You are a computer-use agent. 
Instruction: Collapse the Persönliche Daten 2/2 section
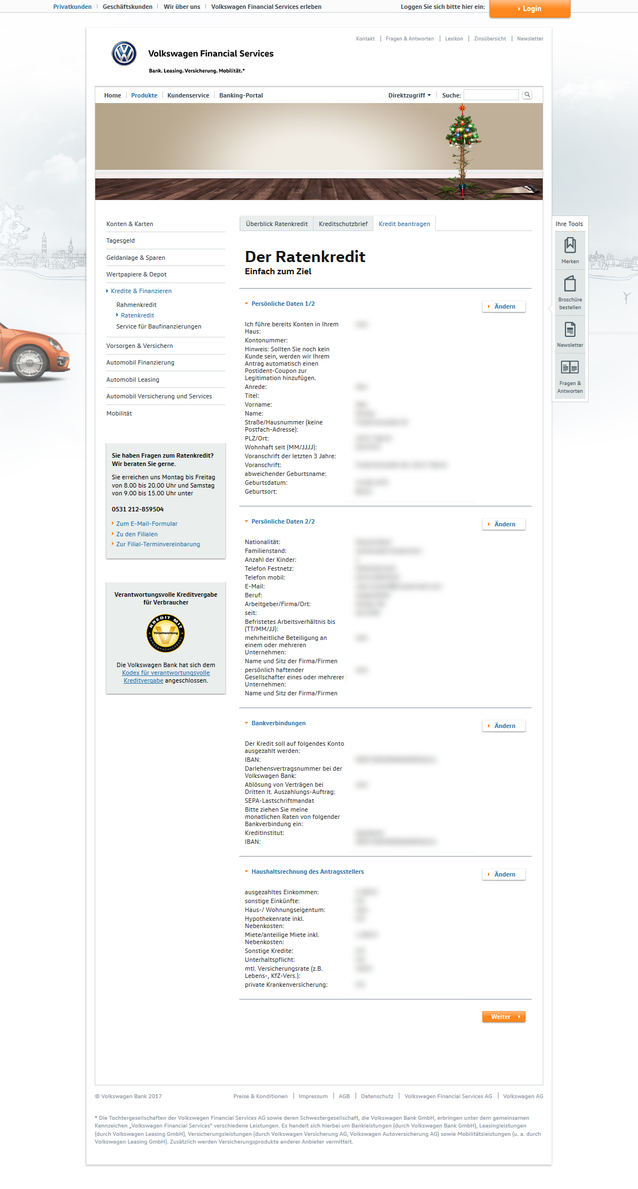coord(280,521)
